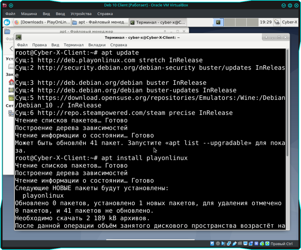
Task: Click the optical disc status icon
Action: (218, 244)
